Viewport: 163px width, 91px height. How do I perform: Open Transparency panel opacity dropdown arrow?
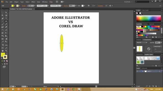[161, 43]
